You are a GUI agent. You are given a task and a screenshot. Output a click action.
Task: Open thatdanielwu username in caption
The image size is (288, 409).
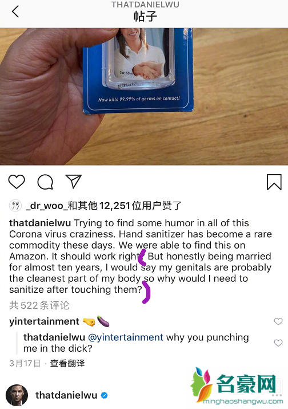tap(40, 223)
